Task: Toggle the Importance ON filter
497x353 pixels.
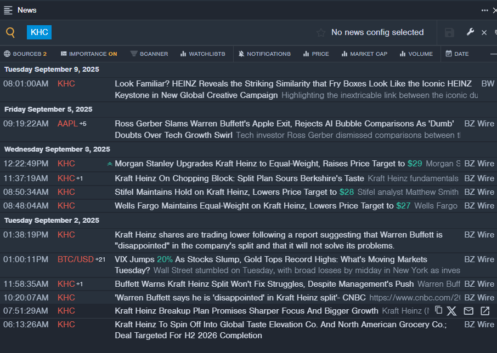Action: [89, 54]
